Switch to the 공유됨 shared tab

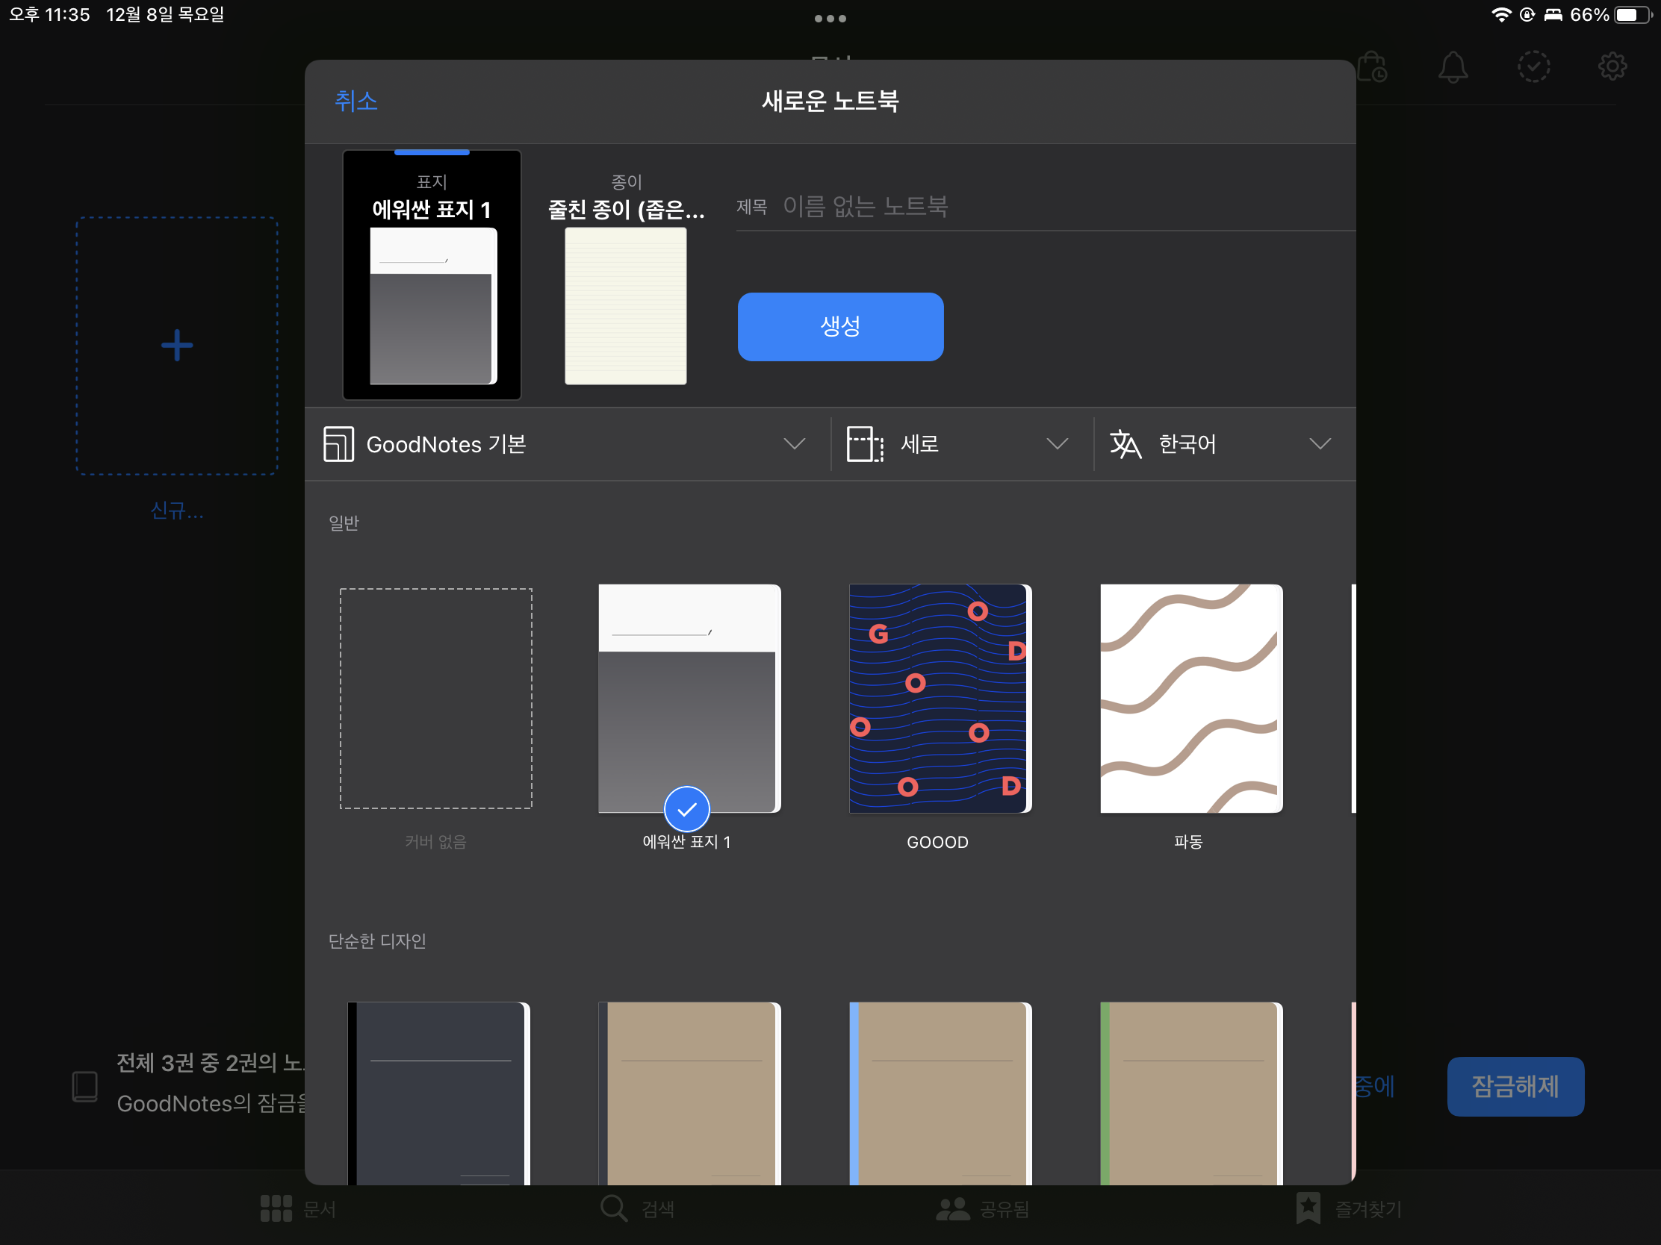[982, 1208]
